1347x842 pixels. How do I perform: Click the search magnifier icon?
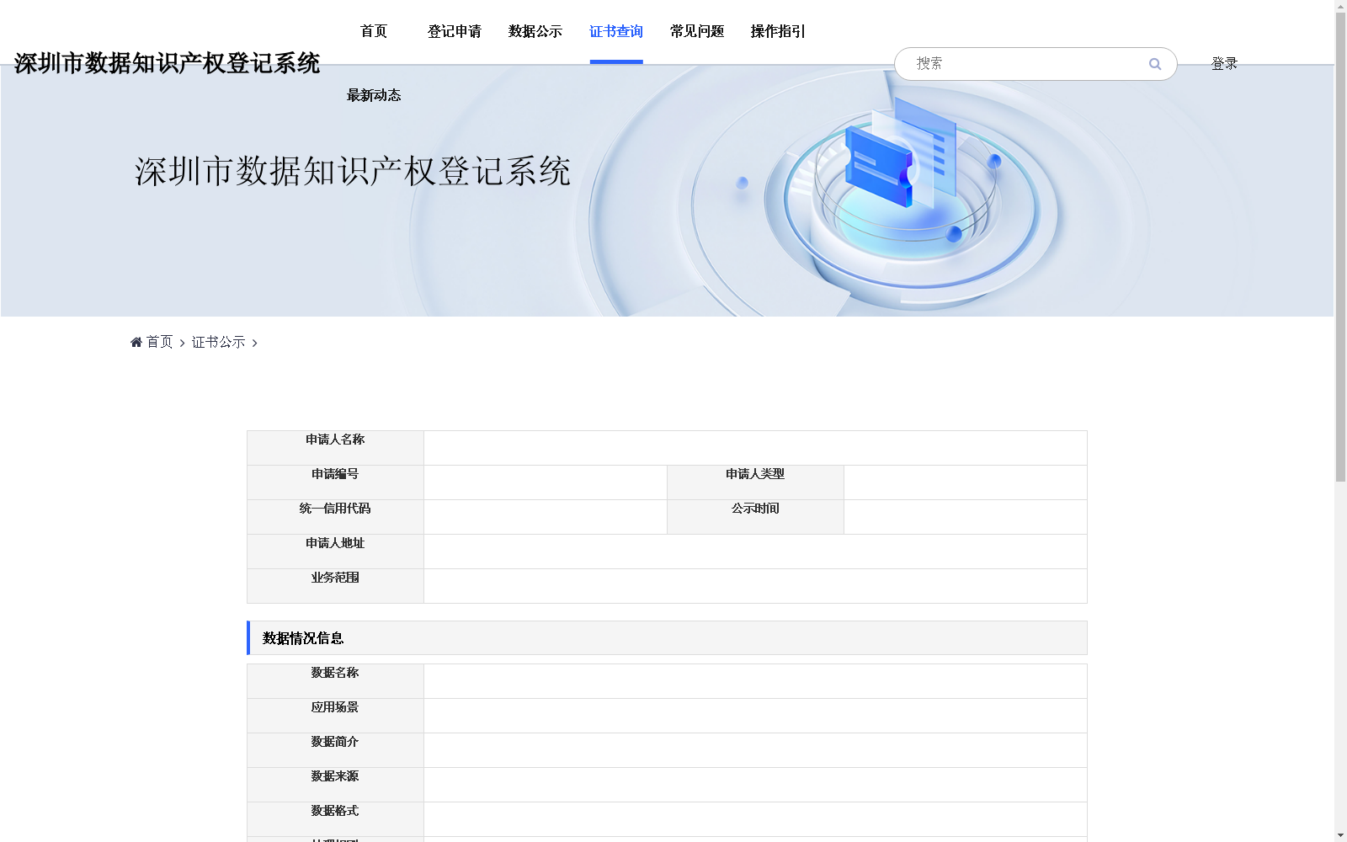1154,64
